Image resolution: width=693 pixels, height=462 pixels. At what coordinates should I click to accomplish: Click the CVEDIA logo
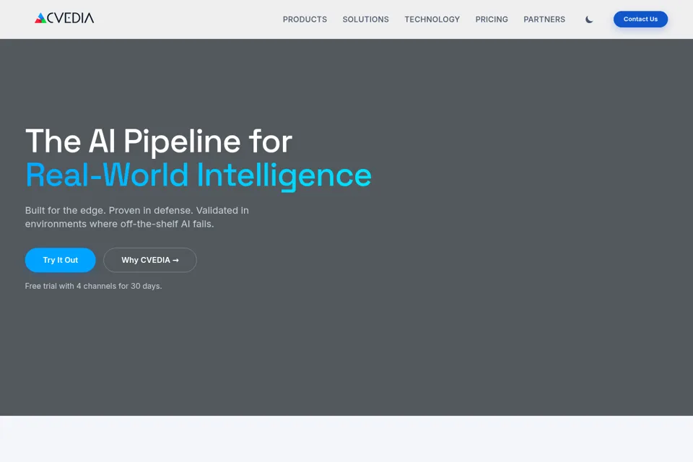tap(64, 18)
